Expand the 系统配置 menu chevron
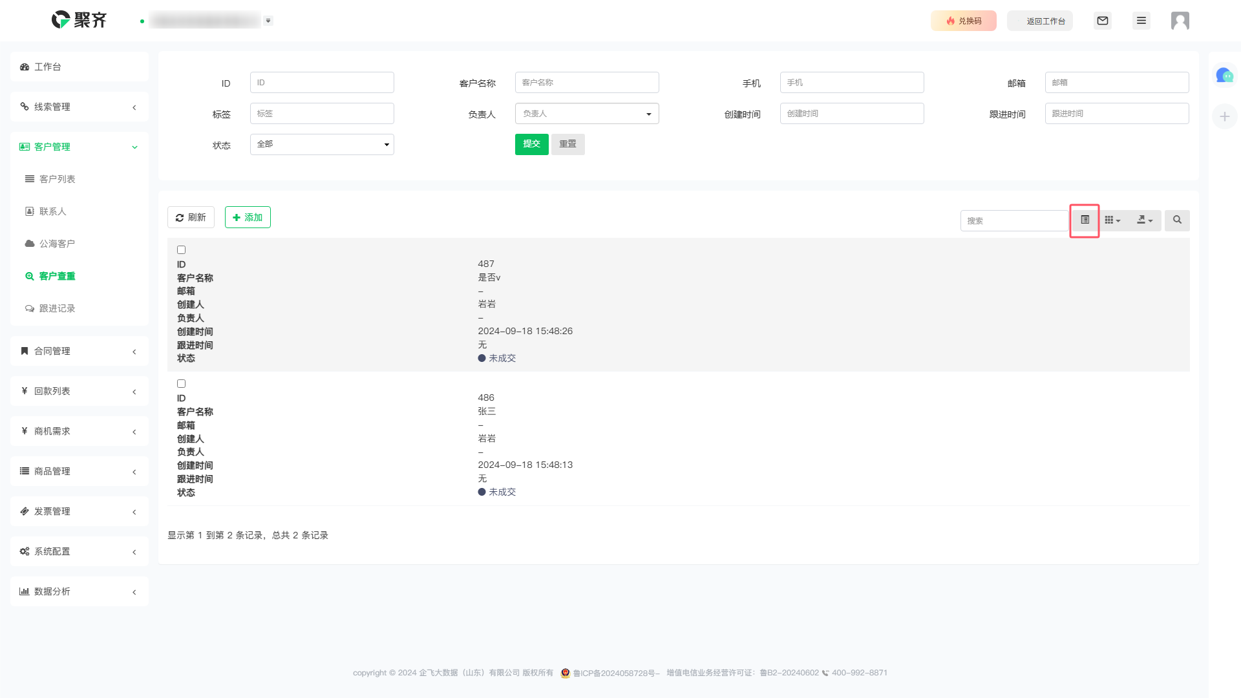Image resolution: width=1241 pixels, height=698 pixels. pyautogui.click(x=134, y=552)
